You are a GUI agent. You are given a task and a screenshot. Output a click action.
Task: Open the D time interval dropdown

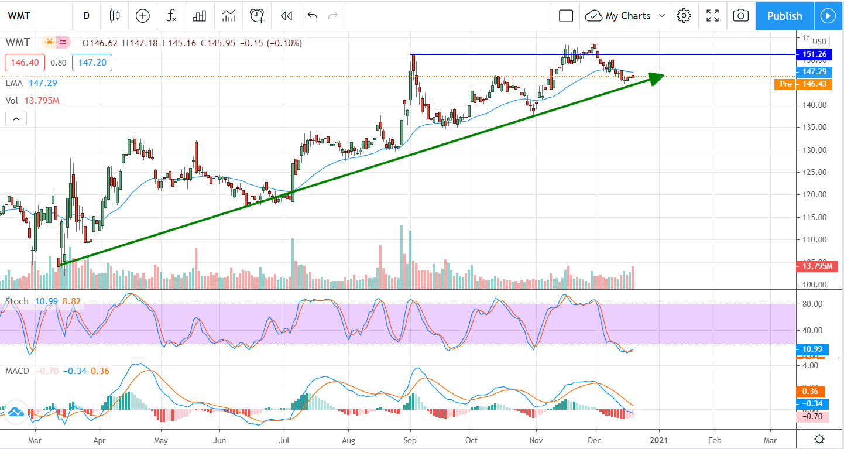click(86, 16)
